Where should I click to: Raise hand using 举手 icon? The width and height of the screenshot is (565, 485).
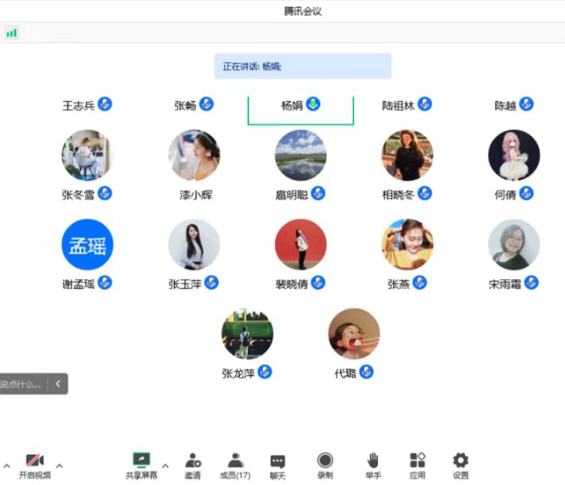point(373,460)
